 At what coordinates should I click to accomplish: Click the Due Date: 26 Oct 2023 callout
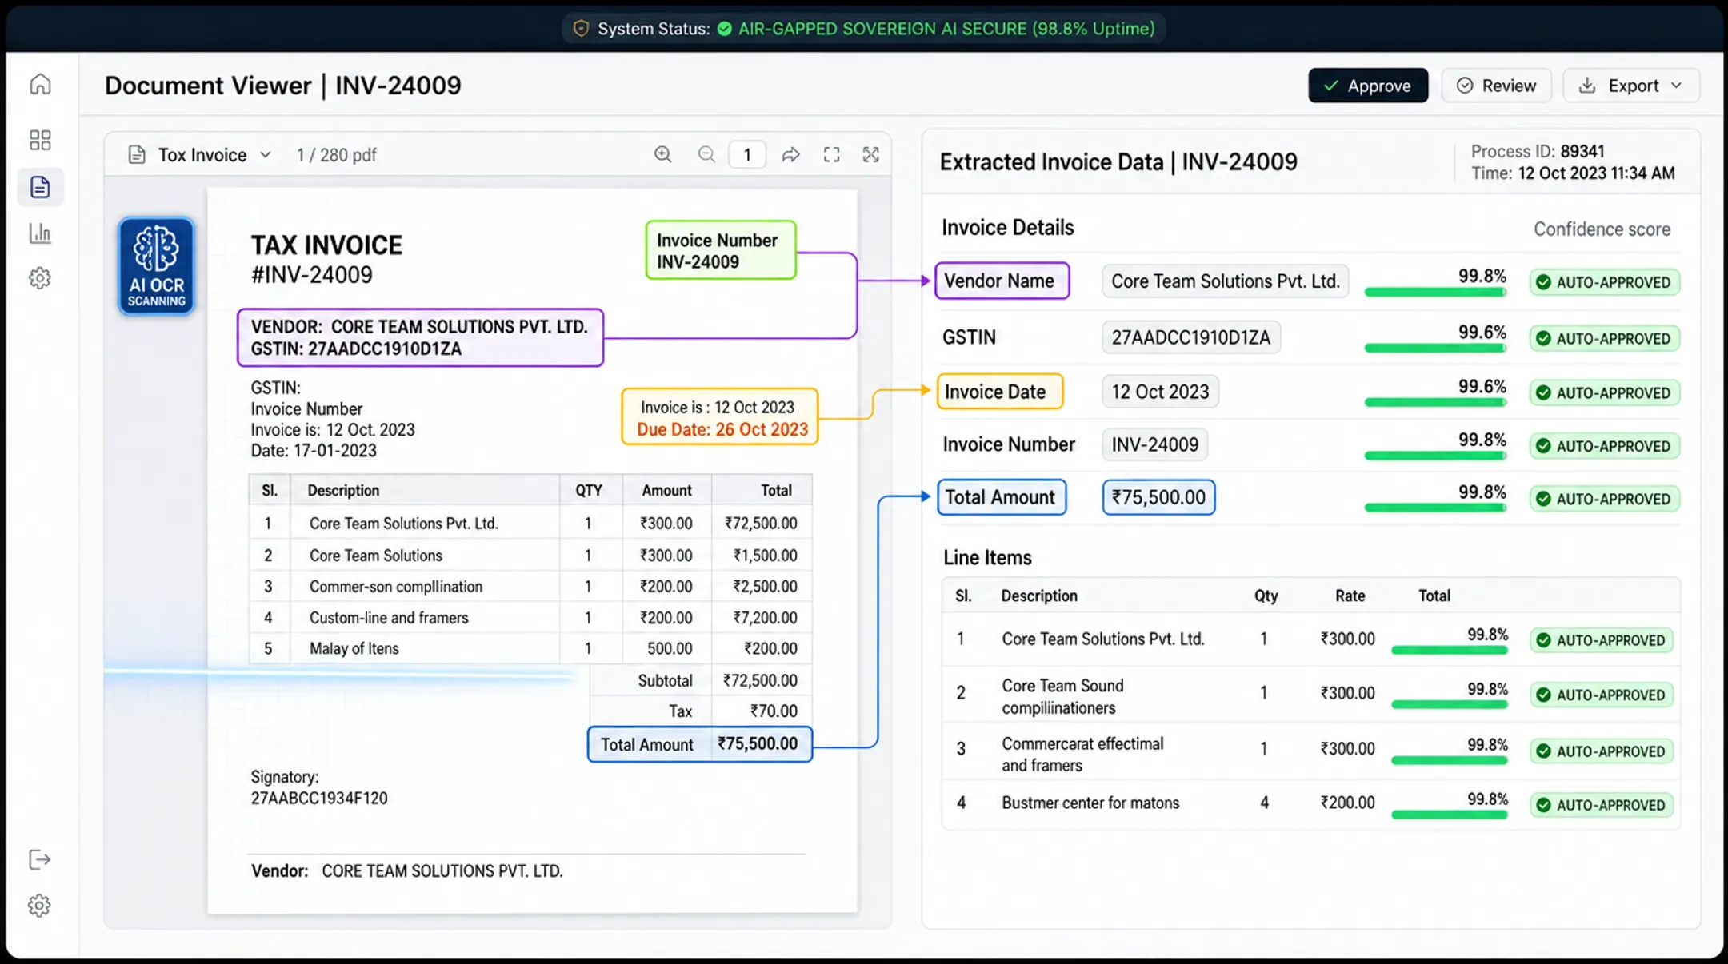(722, 430)
